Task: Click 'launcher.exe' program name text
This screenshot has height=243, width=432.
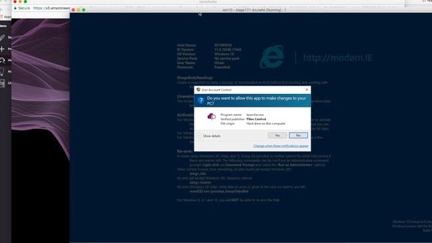Action: click(255, 115)
